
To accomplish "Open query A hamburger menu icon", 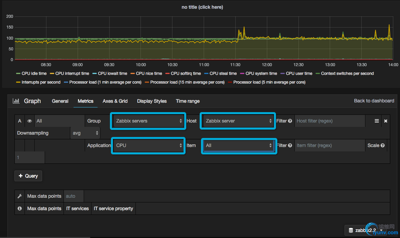I will [x=376, y=121].
